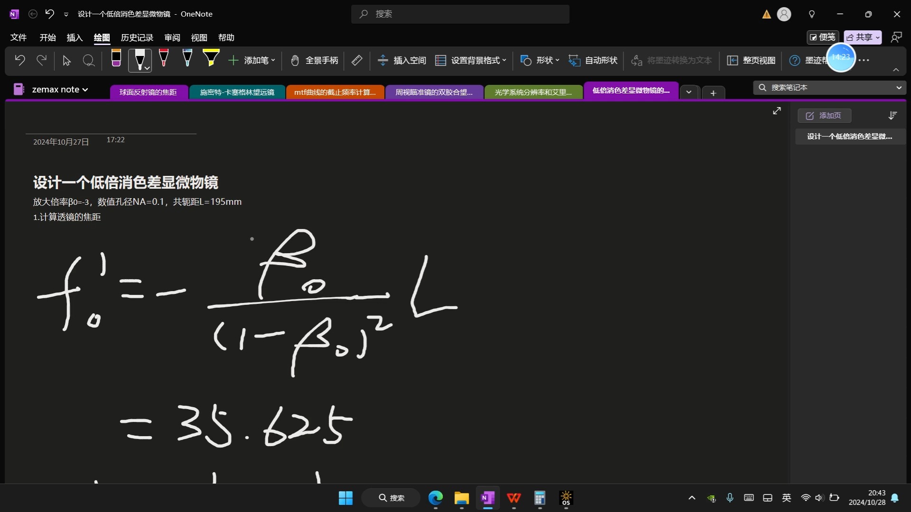Viewport: 911px width, 512px height.
Task: Toggle the ruler tool
Action: (357, 60)
